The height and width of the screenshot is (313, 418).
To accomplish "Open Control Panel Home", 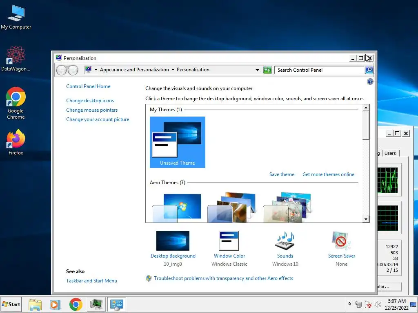I will [x=88, y=86].
